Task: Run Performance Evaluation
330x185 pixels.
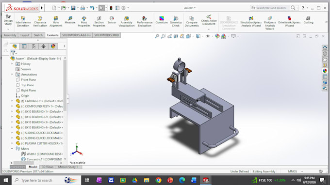Action: tap(145, 21)
